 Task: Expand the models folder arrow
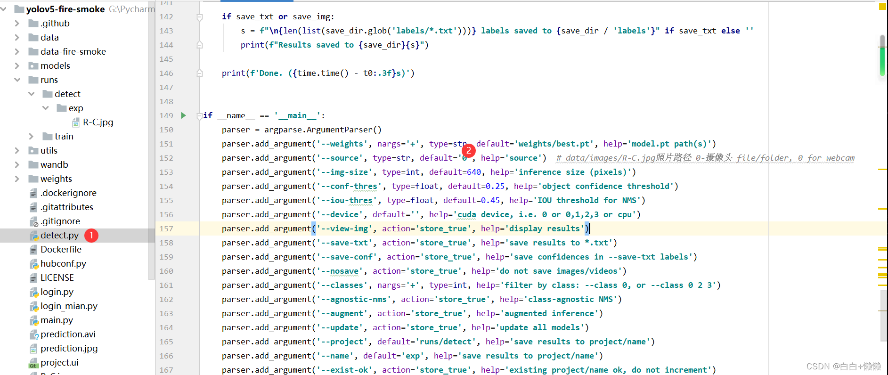click(x=17, y=65)
